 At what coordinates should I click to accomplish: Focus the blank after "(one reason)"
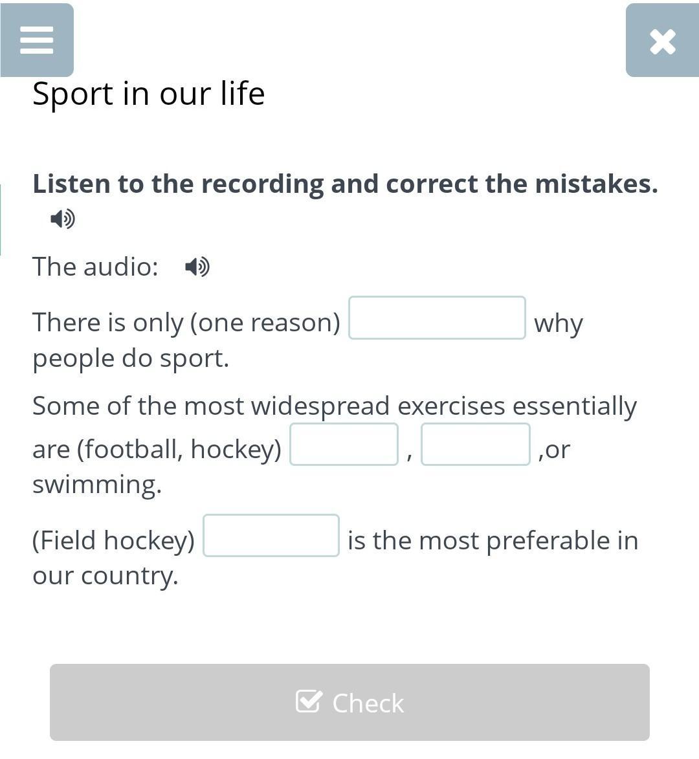click(437, 318)
